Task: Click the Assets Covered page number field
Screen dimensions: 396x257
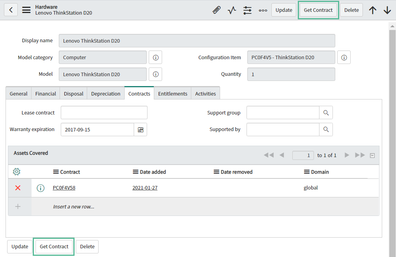Action: pyautogui.click(x=303, y=156)
